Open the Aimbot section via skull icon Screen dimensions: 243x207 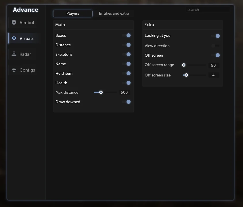[14, 22]
